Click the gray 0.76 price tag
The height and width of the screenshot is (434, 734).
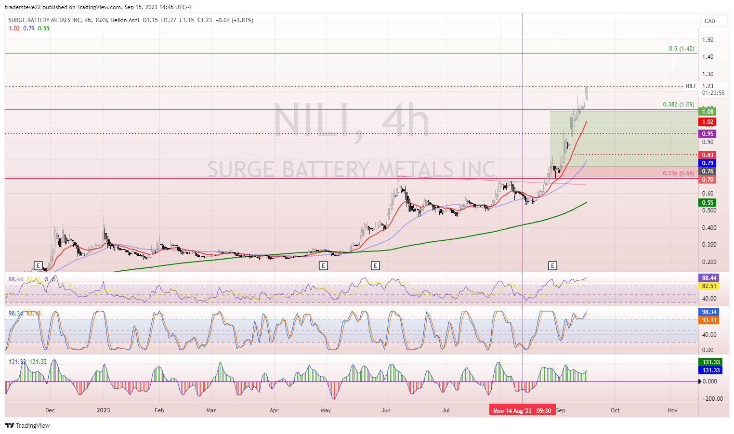point(708,171)
